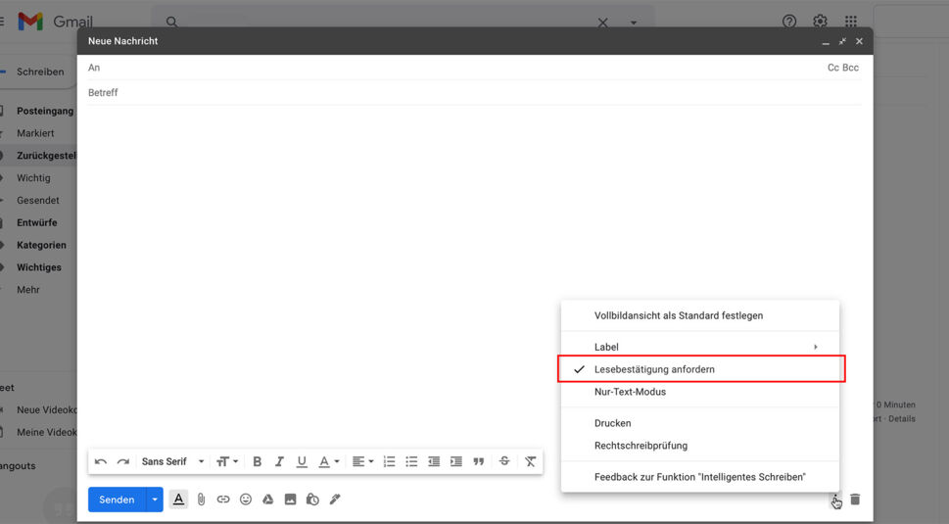Select Vollbildansicht als Standard festlegen
Screen dimensions: 949x524
[700, 315]
